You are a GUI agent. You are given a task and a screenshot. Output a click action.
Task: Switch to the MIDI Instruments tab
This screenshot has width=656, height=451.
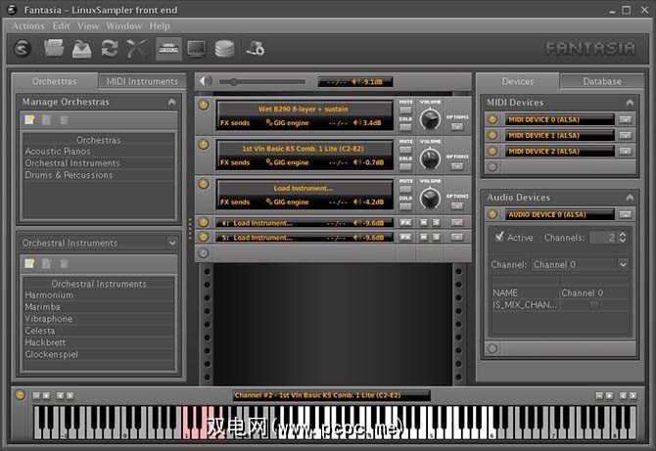click(x=140, y=81)
